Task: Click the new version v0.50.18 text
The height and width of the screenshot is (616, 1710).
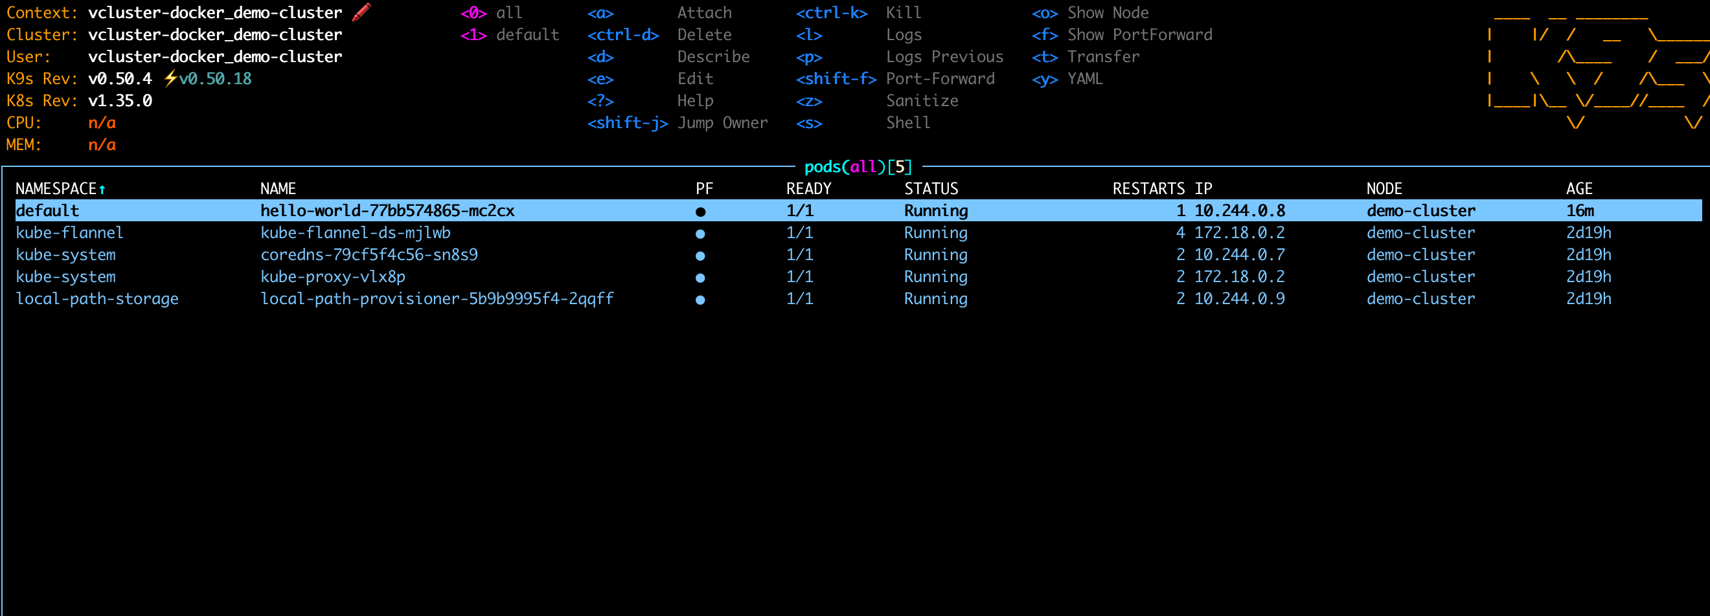Action: click(x=216, y=78)
